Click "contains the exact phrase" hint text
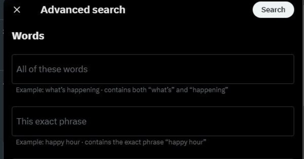 (124, 142)
